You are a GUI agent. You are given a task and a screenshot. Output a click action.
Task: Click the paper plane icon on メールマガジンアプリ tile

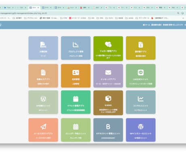coord(43,126)
